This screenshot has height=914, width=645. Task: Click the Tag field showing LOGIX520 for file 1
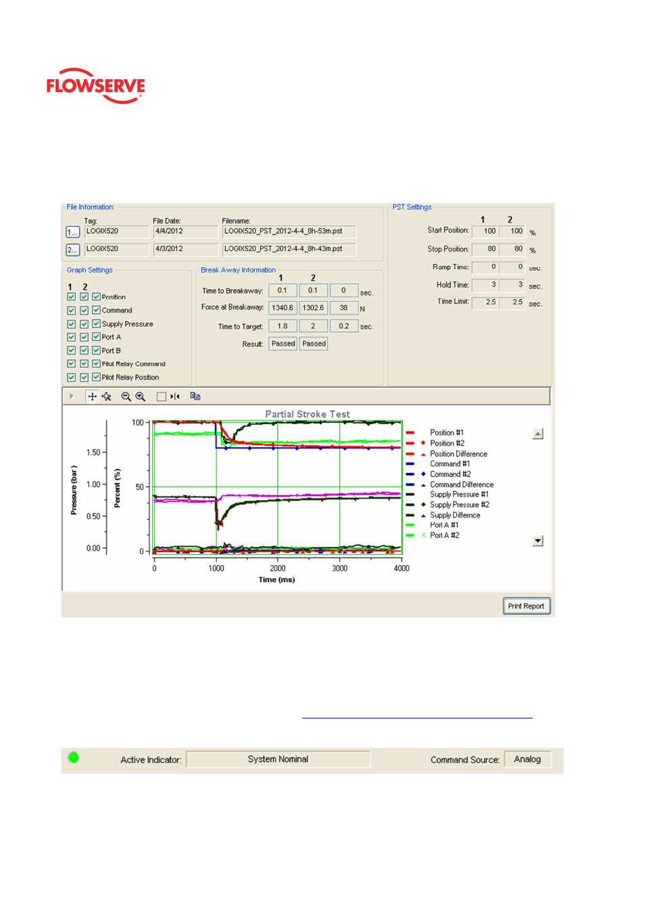[x=116, y=231]
